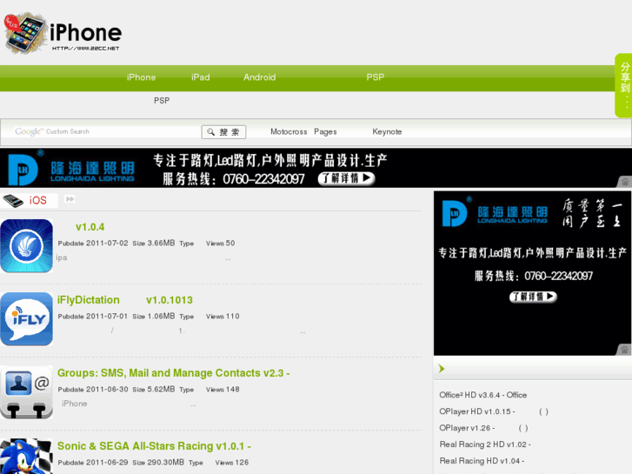Click Size 3.66MB text

pyautogui.click(x=154, y=244)
